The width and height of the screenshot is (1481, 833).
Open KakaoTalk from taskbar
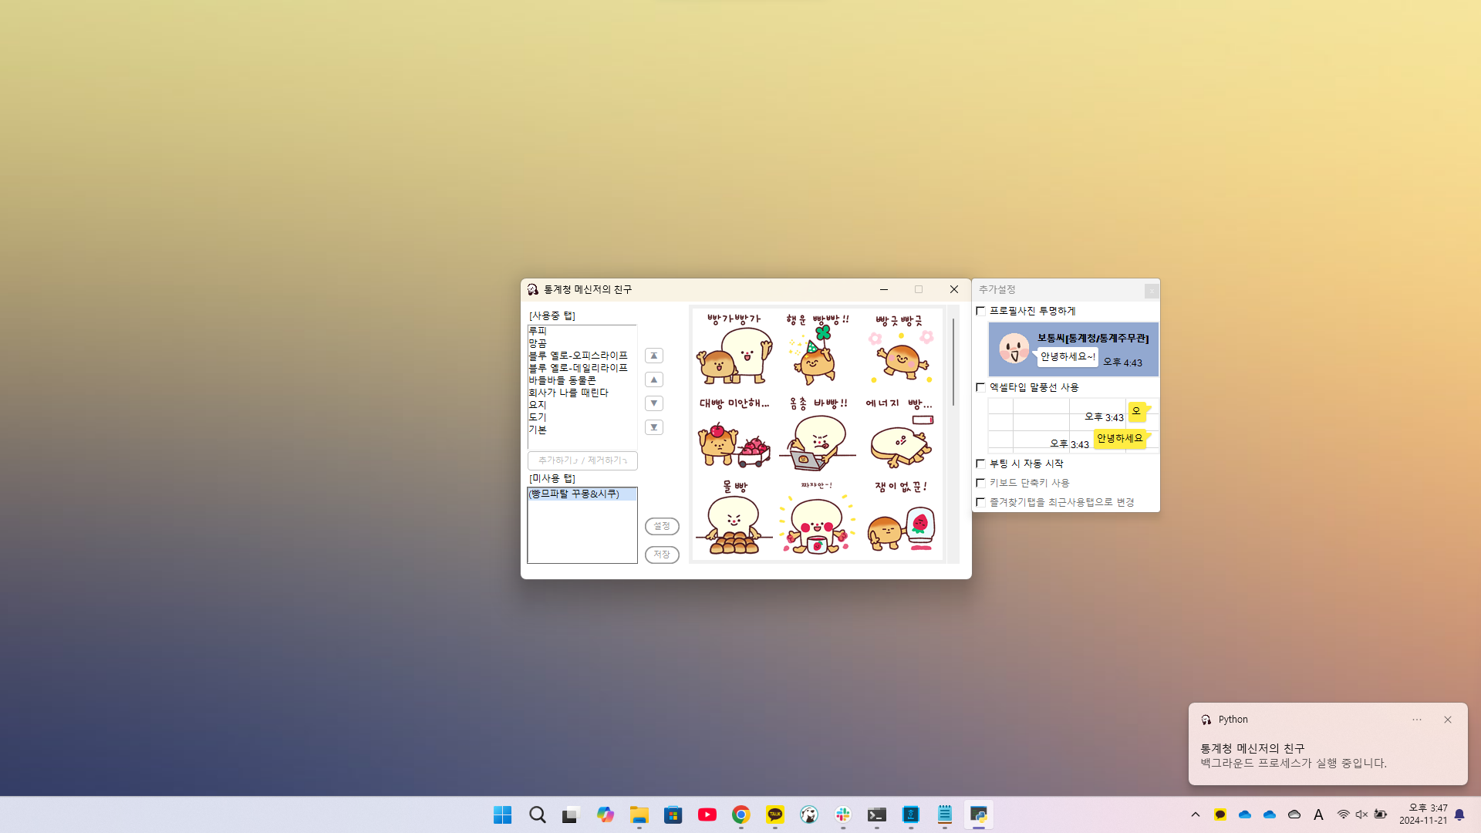774,814
